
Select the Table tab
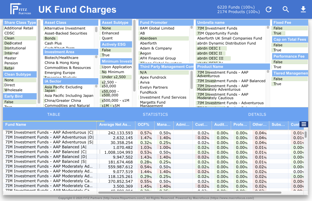[54, 114]
